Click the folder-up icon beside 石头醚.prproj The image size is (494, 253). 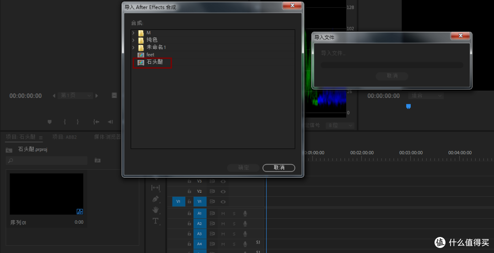(9, 150)
